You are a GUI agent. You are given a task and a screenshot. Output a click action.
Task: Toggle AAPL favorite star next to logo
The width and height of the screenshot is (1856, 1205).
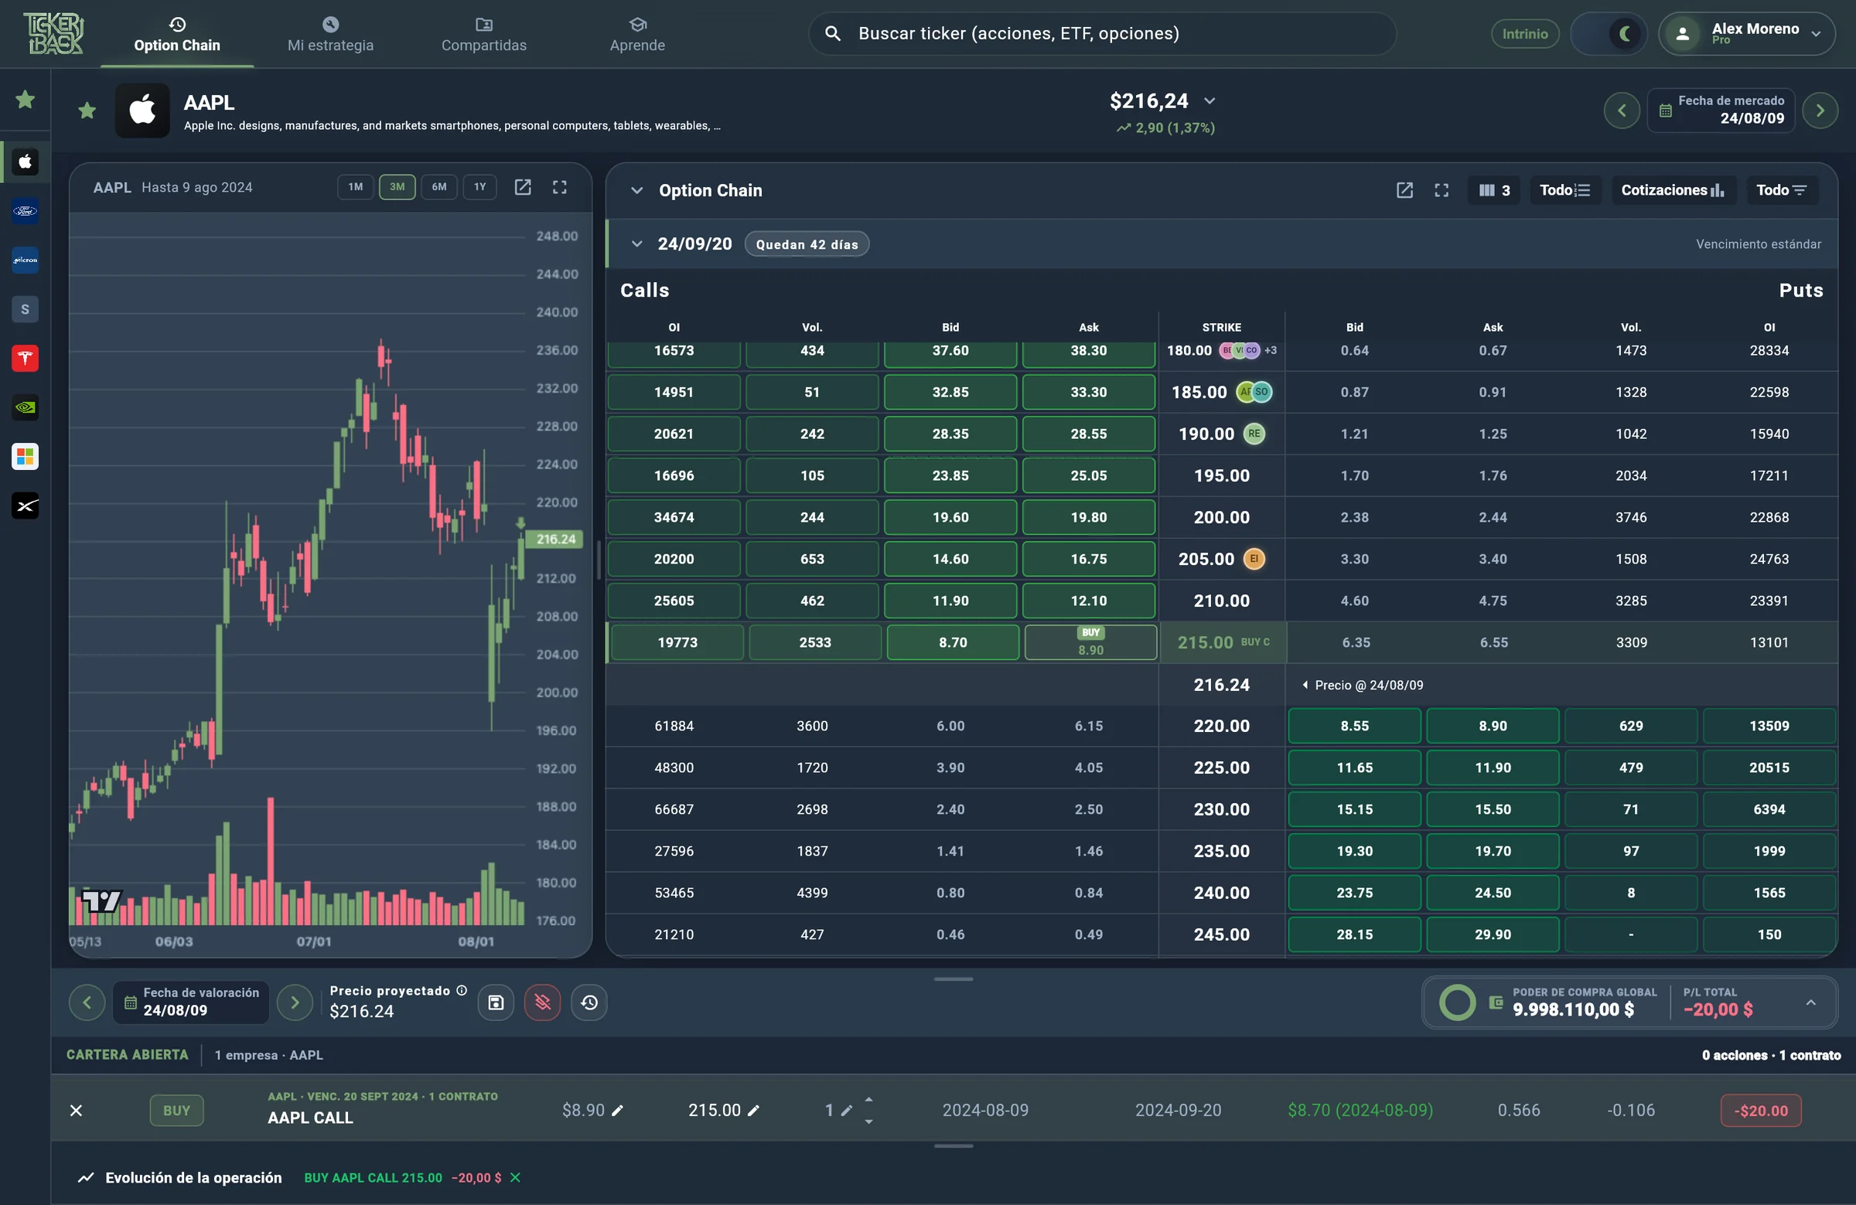(87, 111)
